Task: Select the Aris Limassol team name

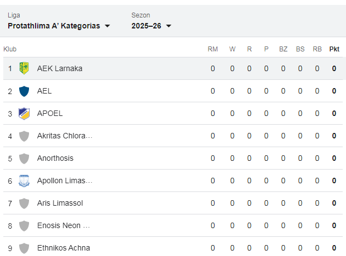Action: (x=60, y=203)
